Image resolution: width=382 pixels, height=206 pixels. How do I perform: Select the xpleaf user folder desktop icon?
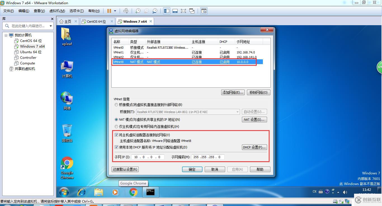[67, 36]
